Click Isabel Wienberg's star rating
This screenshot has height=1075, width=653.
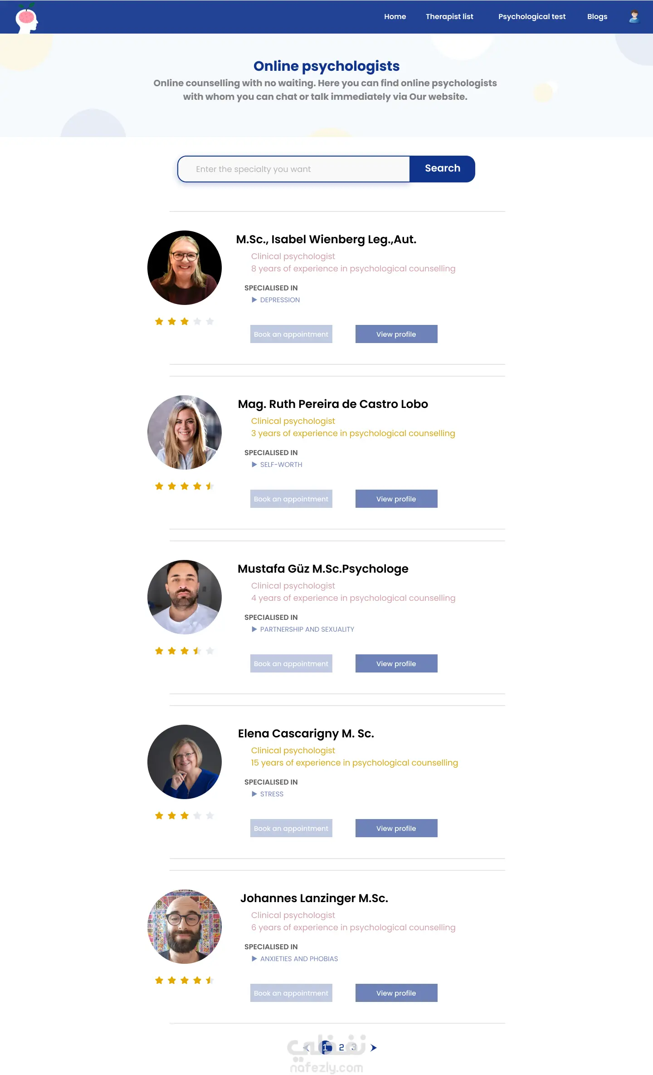(x=184, y=322)
